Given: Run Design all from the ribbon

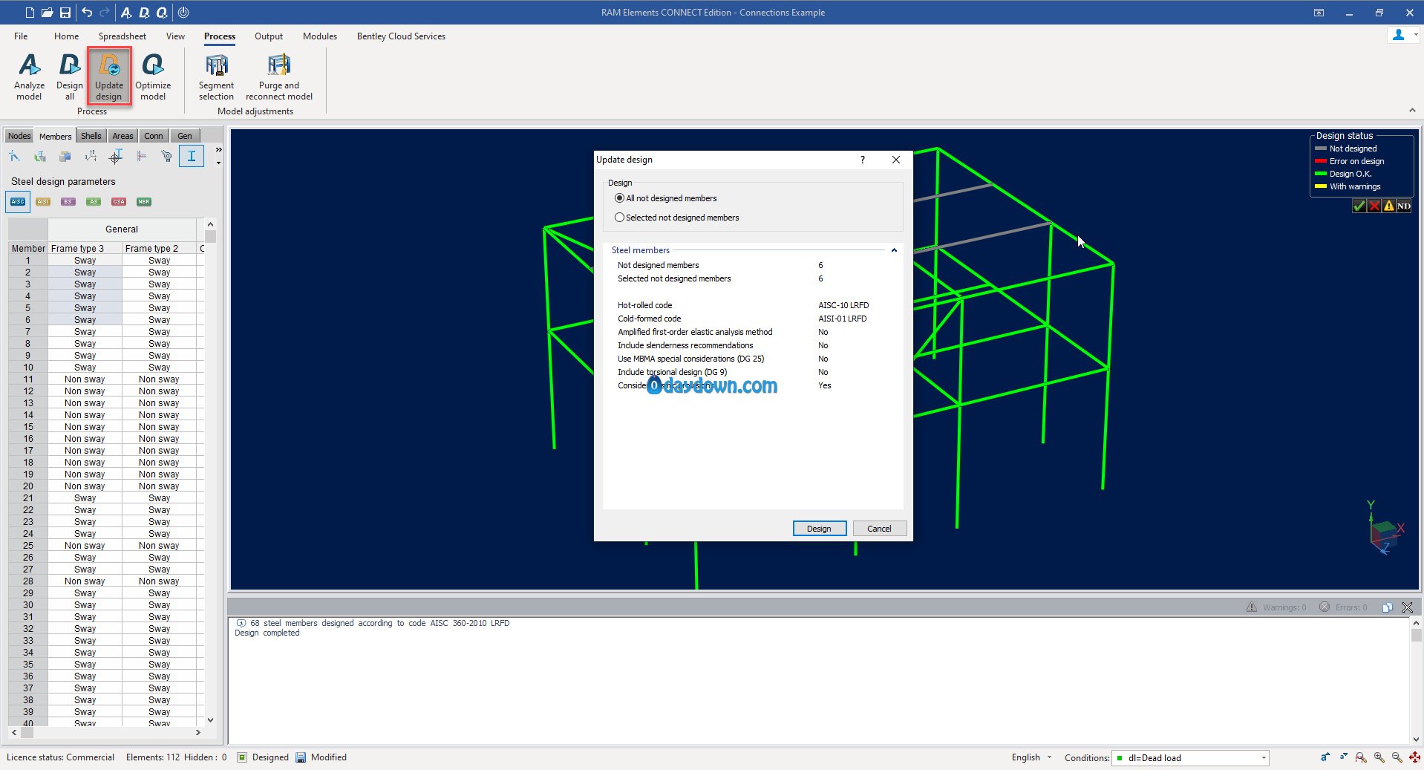Looking at the screenshot, I should coord(70,77).
